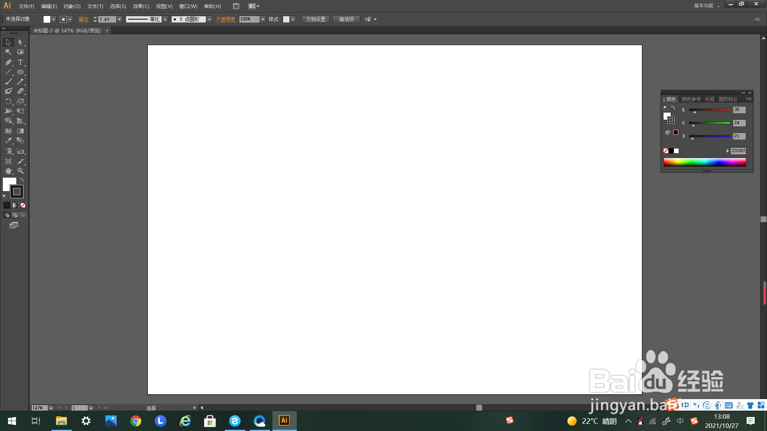Pick the Hand tool
The width and height of the screenshot is (767, 431).
pos(8,171)
